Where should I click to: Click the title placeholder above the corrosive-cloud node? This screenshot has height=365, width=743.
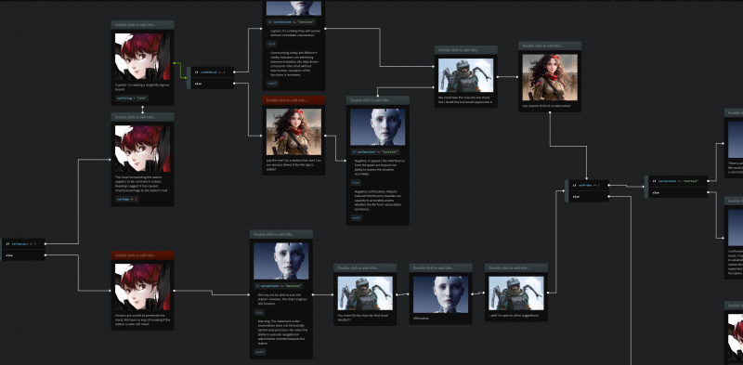(143, 117)
